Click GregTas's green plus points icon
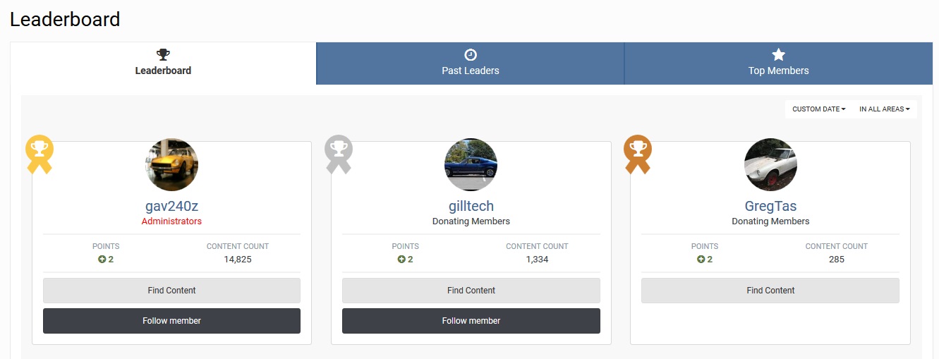The height and width of the screenshot is (359, 939). [701, 260]
